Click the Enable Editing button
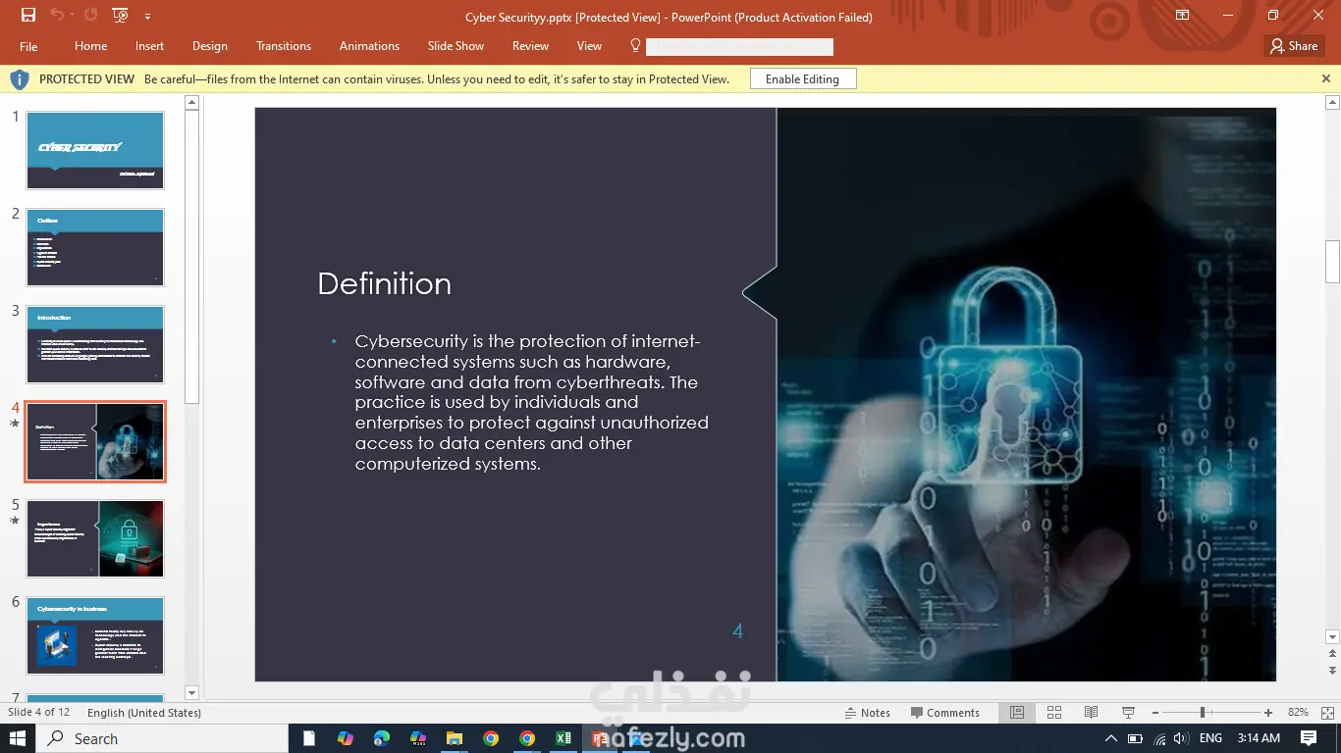The image size is (1341, 753). (802, 79)
